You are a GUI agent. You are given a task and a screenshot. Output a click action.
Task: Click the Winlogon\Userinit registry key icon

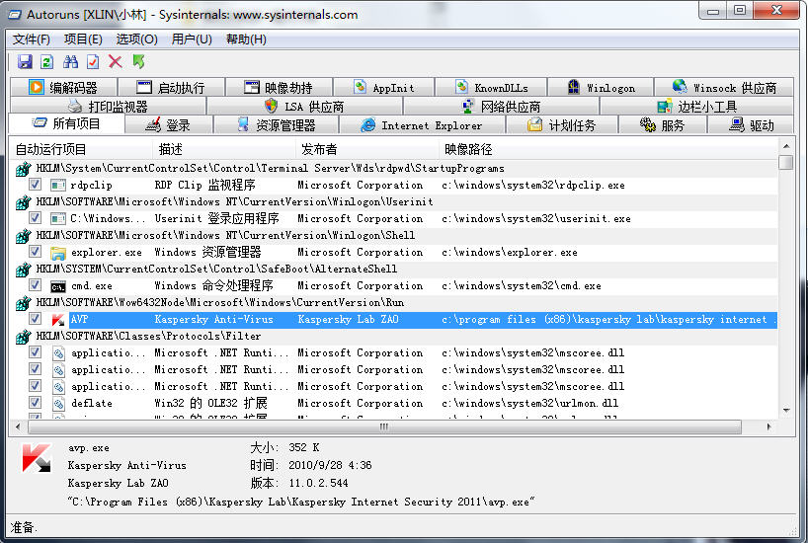click(23, 202)
